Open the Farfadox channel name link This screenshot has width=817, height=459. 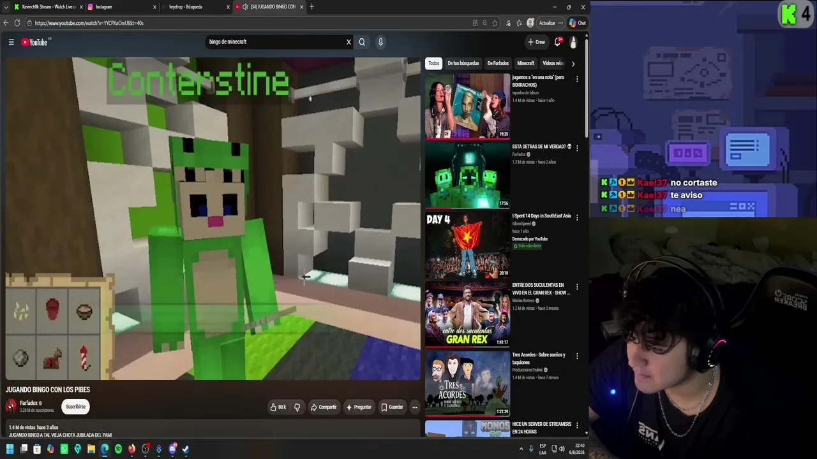[x=29, y=403]
